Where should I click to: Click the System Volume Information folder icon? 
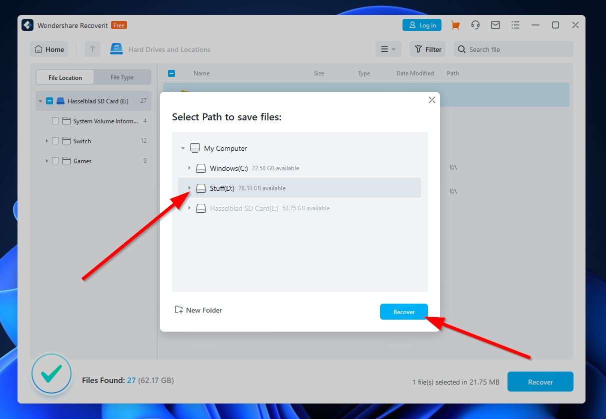tap(67, 121)
